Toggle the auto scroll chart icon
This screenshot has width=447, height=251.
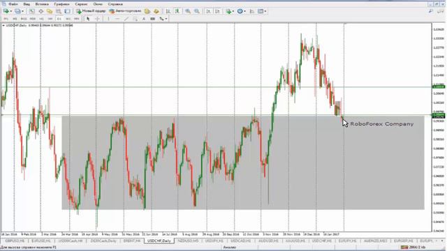tap(209, 11)
